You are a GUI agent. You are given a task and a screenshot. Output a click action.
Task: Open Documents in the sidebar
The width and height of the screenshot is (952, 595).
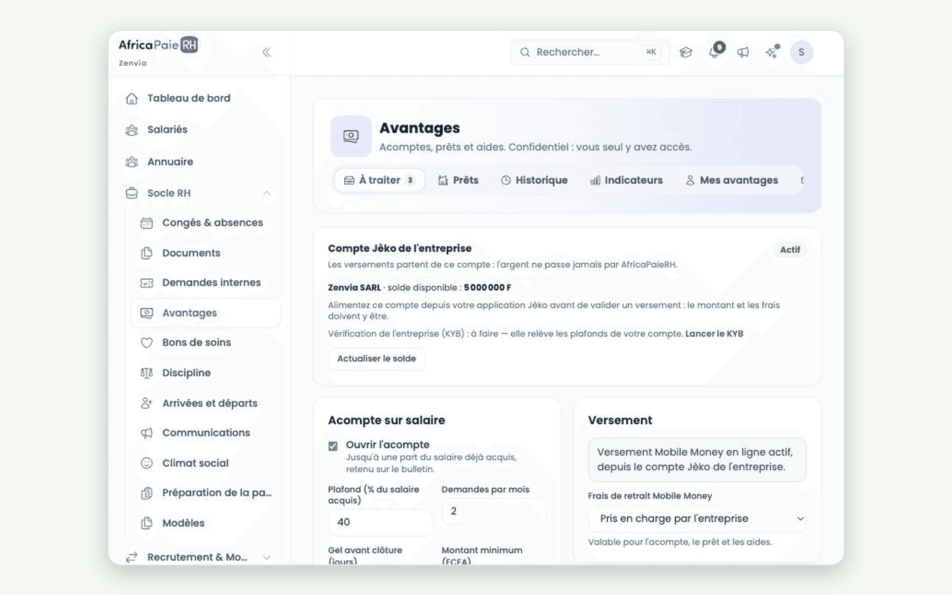tap(206, 253)
